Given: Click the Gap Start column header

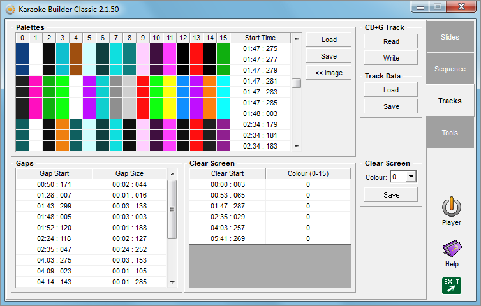Looking at the screenshot, I should [54, 173].
